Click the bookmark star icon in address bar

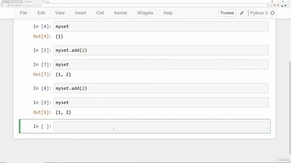pyautogui.click(x=271, y=5)
